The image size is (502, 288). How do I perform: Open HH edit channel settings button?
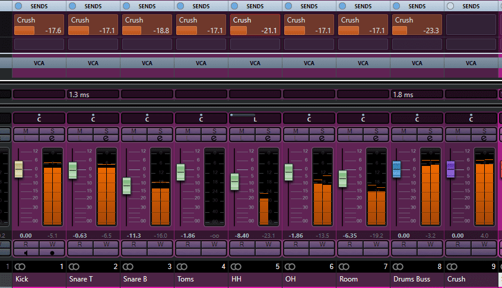268,138
